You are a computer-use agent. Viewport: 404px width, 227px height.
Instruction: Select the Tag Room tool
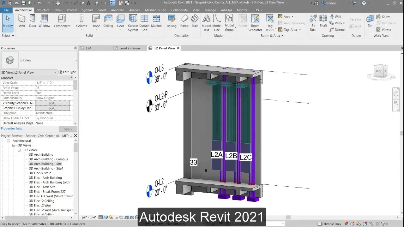tap(270, 23)
